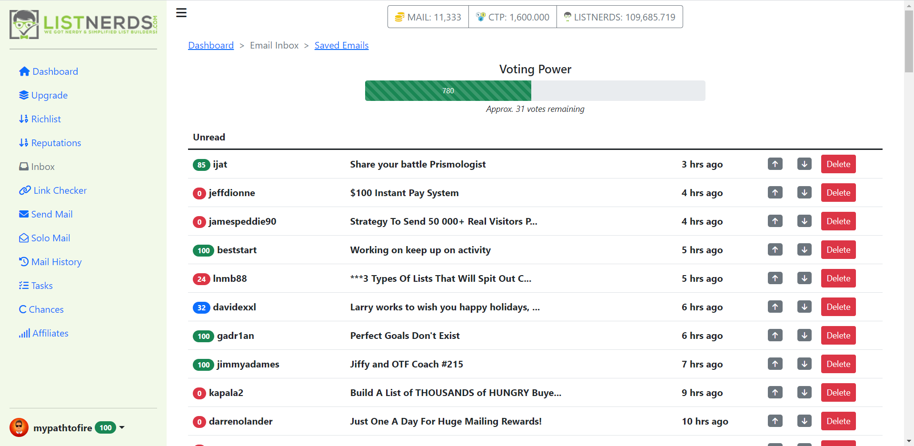The height and width of the screenshot is (446, 914).
Task: Downvote the jamespeddie90 email
Action: [x=805, y=221]
